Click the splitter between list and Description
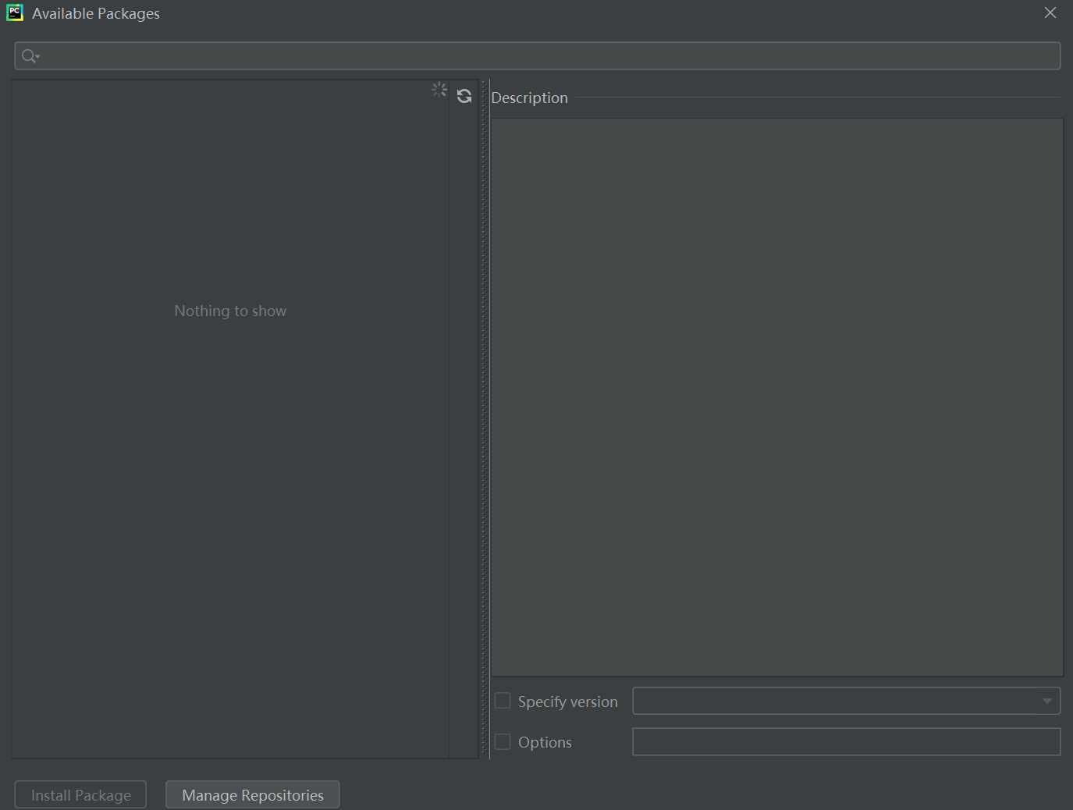The height and width of the screenshot is (810, 1073). click(485, 390)
